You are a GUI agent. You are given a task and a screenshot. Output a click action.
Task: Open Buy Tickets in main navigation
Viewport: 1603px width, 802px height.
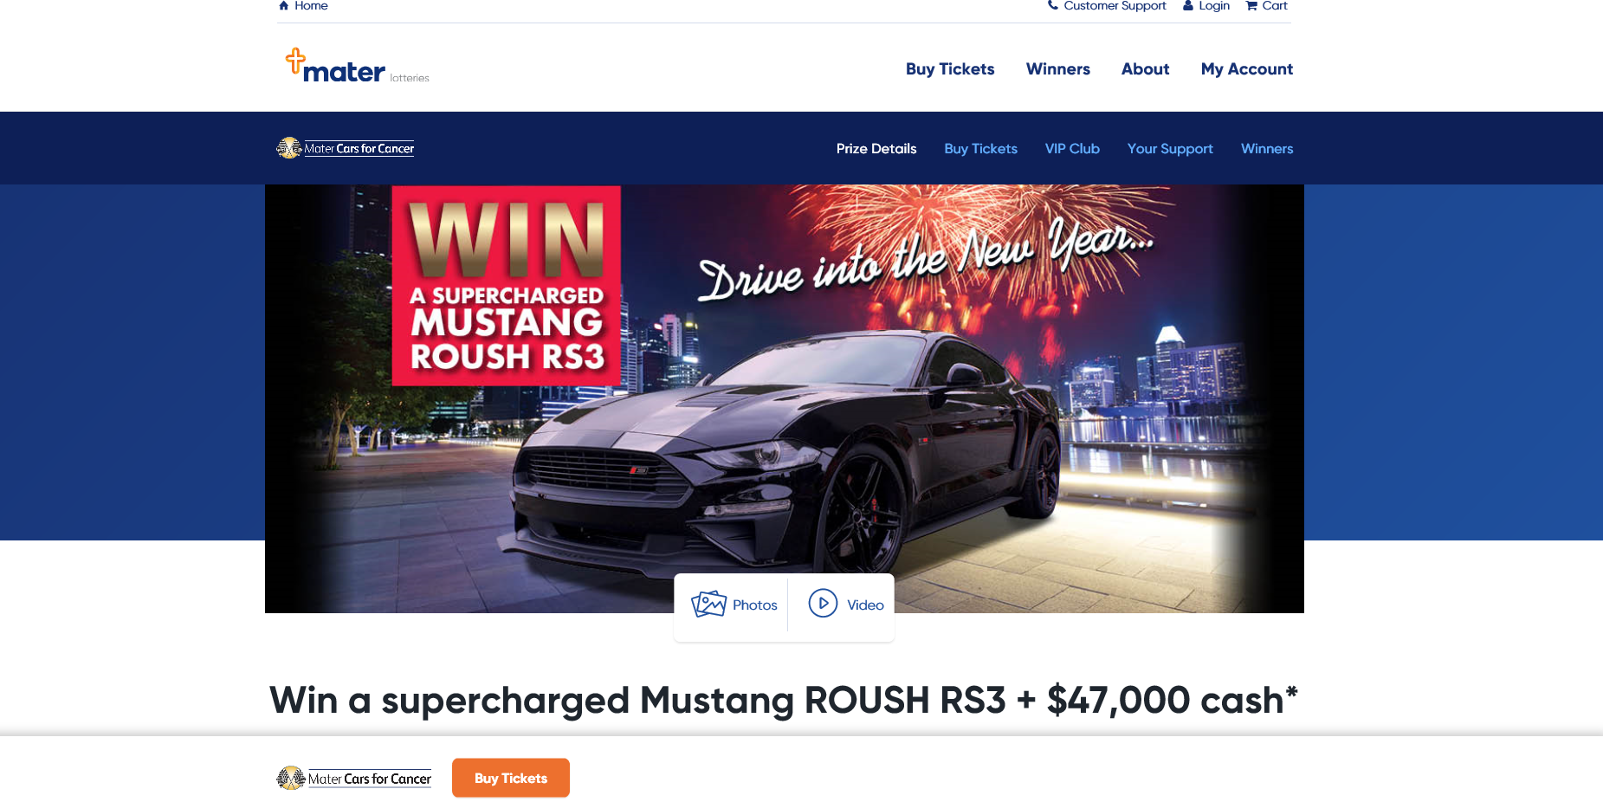pos(950,69)
